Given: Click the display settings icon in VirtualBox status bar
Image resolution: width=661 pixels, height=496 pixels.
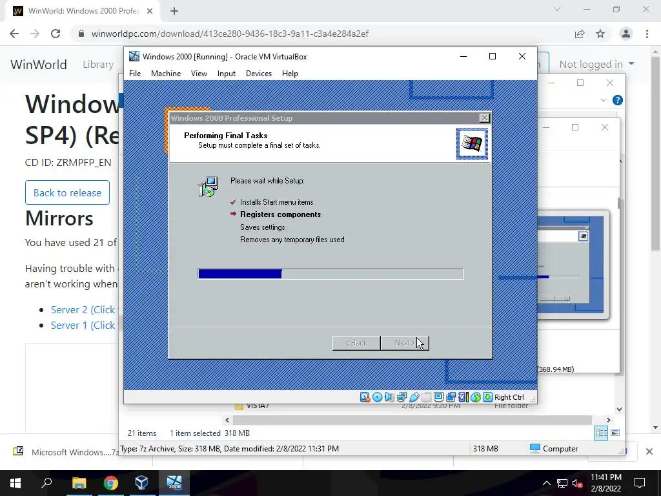Looking at the screenshot, I should click(x=438, y=397).
